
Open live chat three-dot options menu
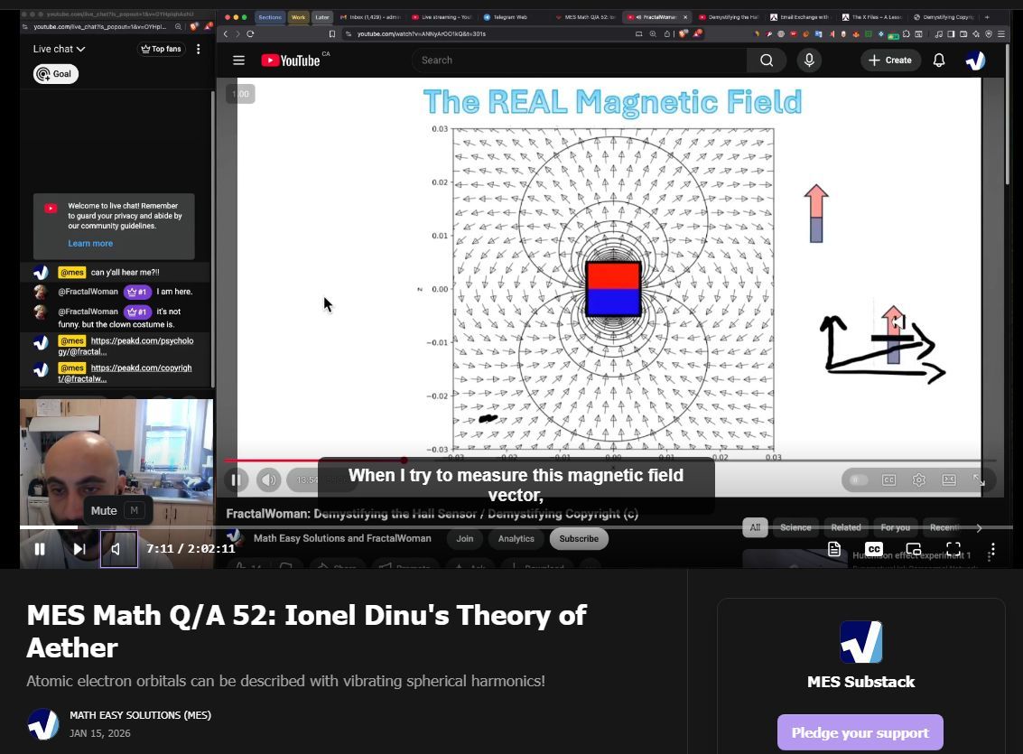199,49
